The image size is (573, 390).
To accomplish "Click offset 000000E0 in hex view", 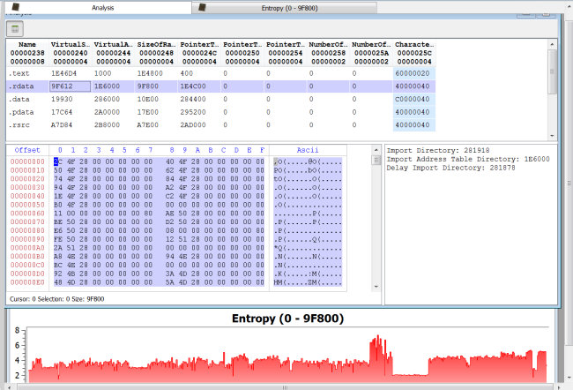I will (x=27, y=282).
